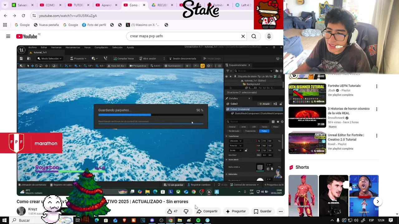Click the YouTube magnifier search button
399x224 pixels.
(x=254, y=36)
